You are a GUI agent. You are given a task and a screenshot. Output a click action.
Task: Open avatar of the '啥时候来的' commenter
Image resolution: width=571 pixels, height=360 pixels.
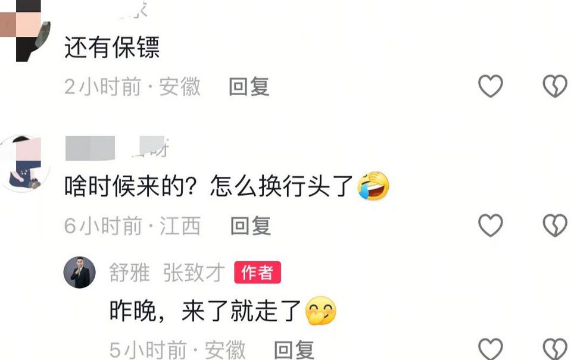pyautogui.click(x=25, y=163)
